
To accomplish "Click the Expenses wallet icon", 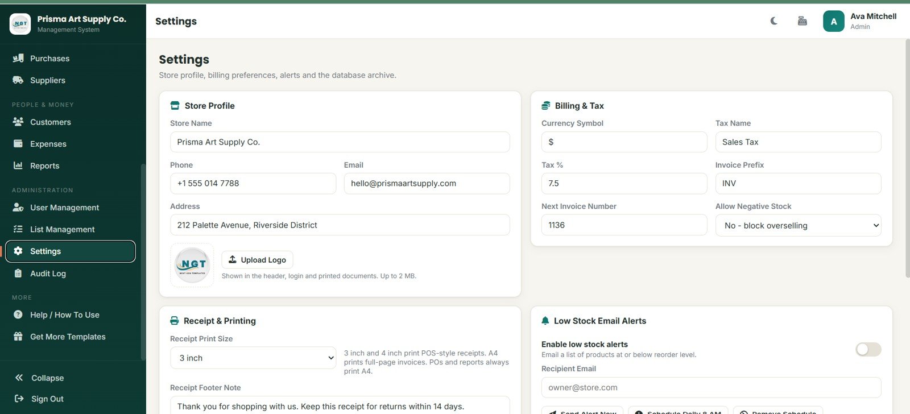I will pyautogui.click(x=18, y=144).
